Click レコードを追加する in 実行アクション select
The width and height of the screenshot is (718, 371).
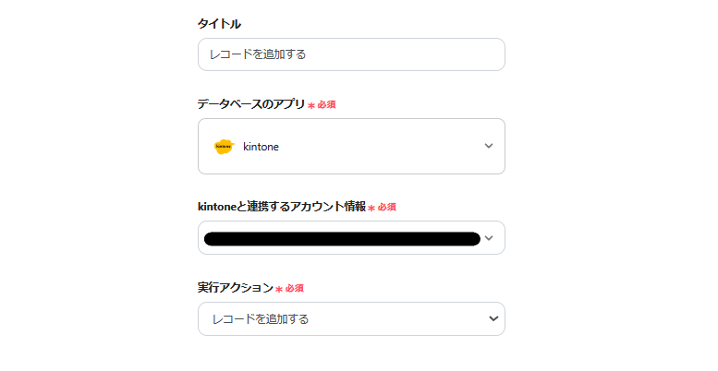point(261,318)
